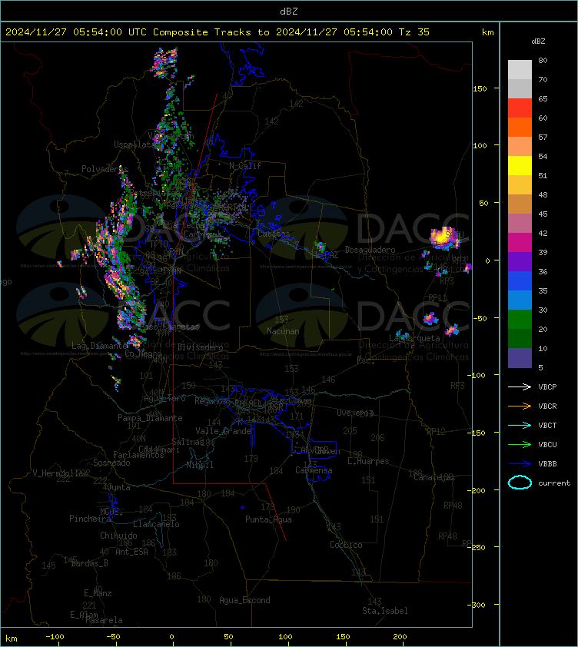Click the 'Llancanelo' map label
Viewport: 578px width, 647px height.
click(x=156, y=524)
